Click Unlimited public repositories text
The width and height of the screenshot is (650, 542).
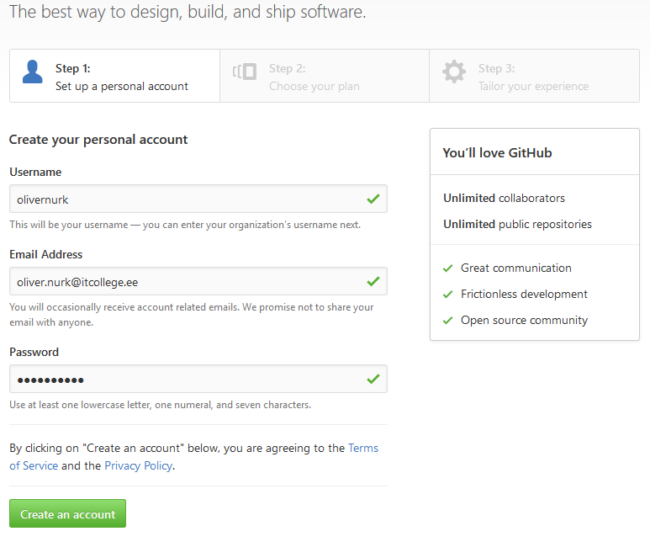pos(517,224)
